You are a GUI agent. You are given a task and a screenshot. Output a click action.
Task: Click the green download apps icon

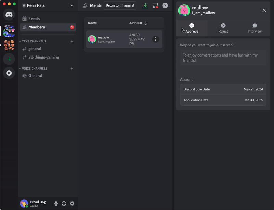point(145,5)
